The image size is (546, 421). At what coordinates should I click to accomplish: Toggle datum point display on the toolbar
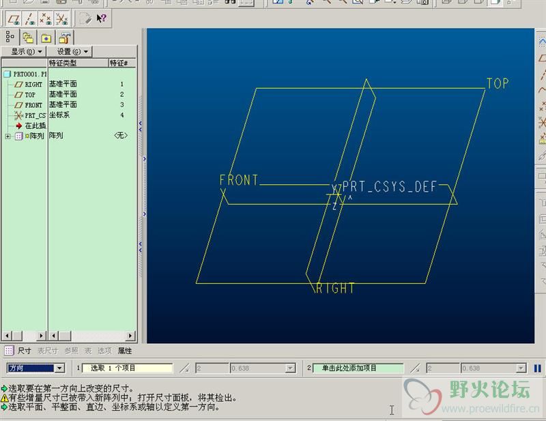[46, 18]
